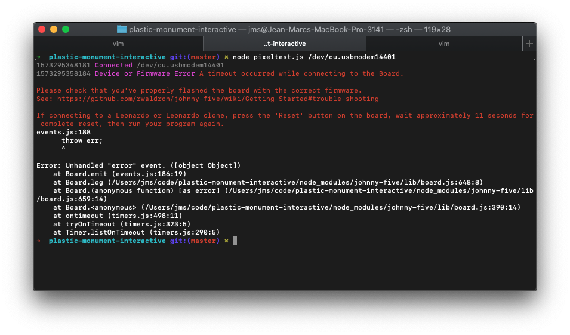The height and width of the screenshot is (335, 570).
Task: Click the Connected status word
Action: (x=113, y=65)
